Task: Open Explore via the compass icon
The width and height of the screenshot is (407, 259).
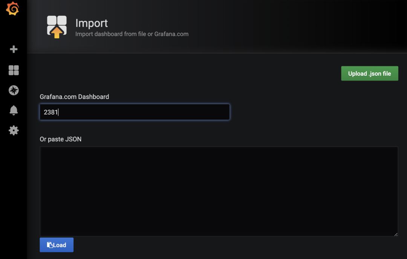Action: (x=14, y=90)
